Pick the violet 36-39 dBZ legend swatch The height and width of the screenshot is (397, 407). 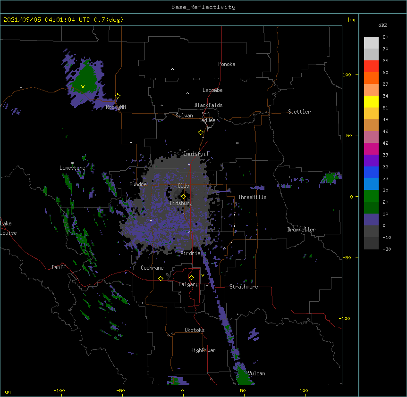coord(371,161)
